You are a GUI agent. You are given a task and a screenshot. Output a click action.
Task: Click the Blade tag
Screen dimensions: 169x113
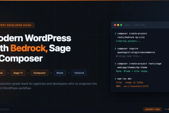click(60, 73)
